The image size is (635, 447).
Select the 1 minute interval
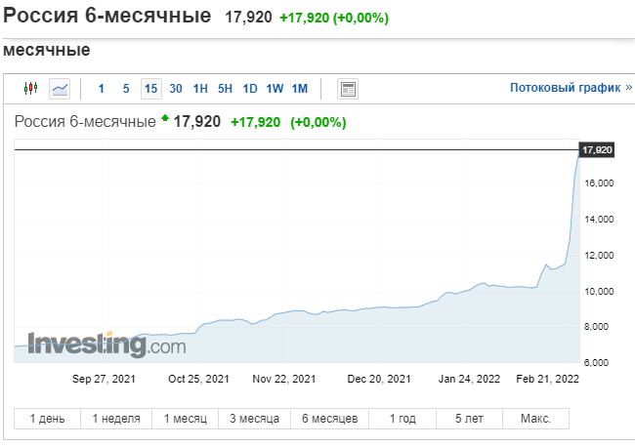(x=102, y=89)
